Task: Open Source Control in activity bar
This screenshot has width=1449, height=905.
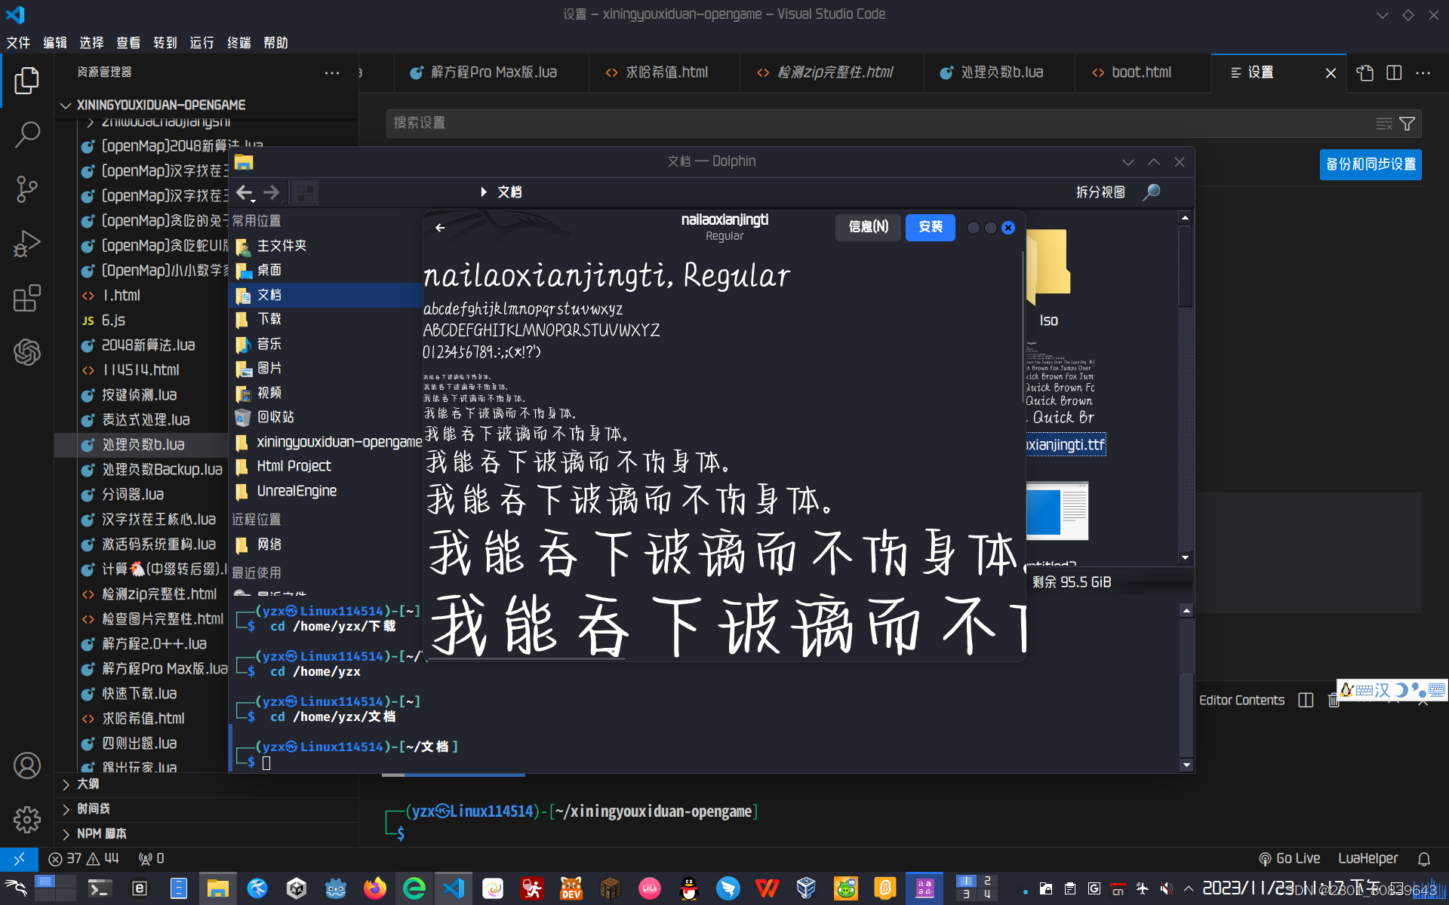Action: (x=27, y=189)
